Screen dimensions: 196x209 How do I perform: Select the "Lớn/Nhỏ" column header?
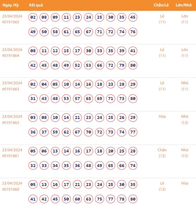[183, 5]
